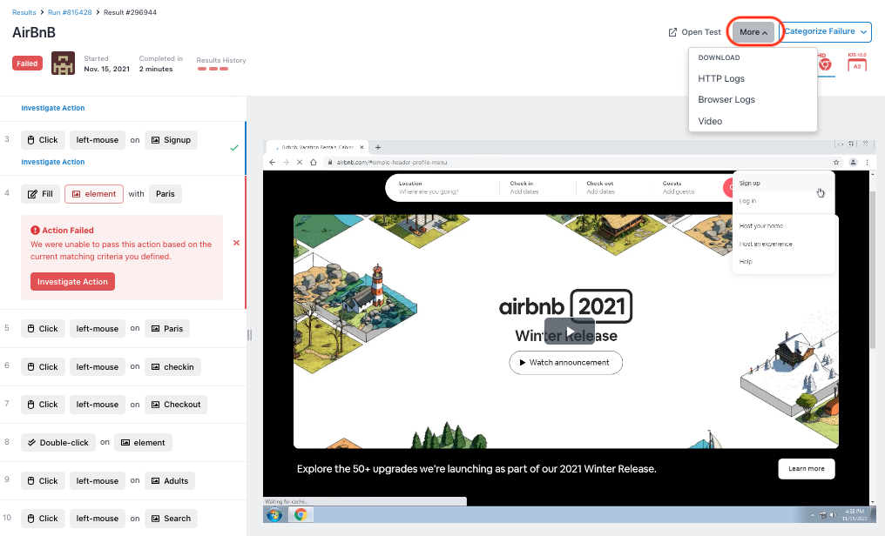Click the image icon on Signup chip
The image size is (885, 536).
pyautogui.click(x=155, y=140)
